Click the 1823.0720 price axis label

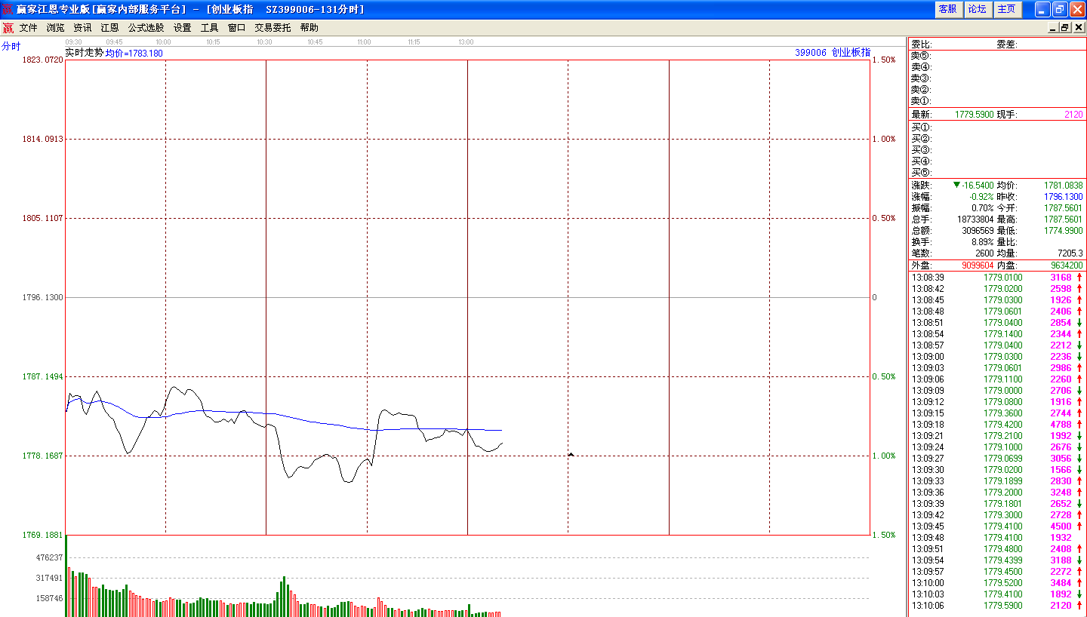pyautogui.click(x=44, y=60)
